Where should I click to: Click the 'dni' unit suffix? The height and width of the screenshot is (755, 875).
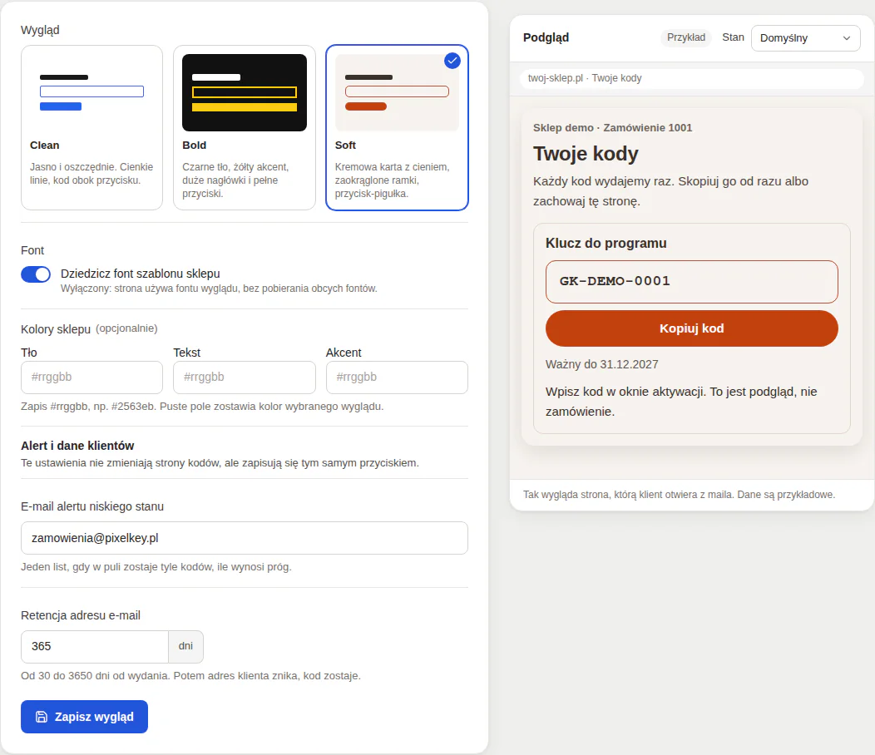185,647
